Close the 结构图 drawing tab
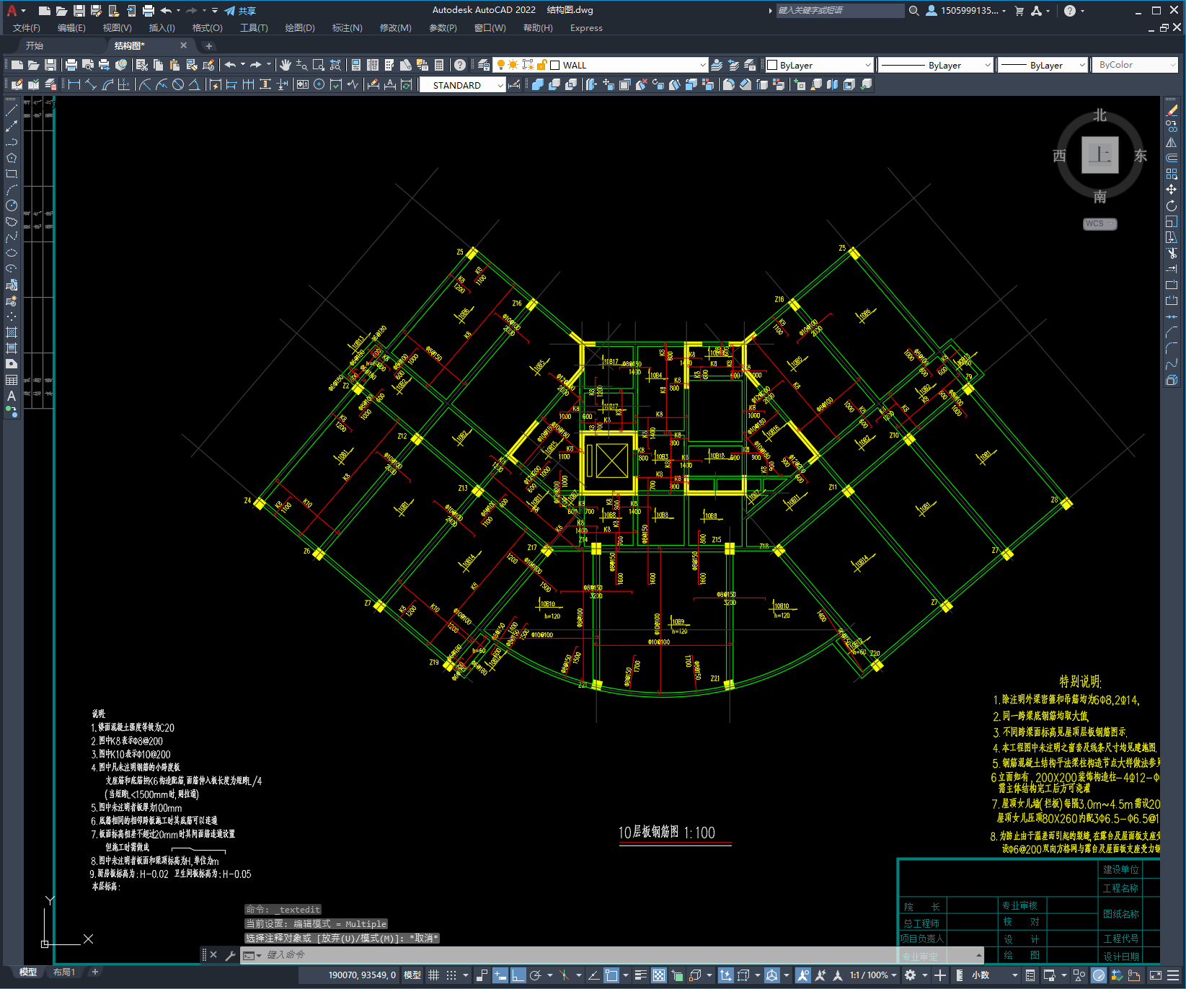The height and width of the screenshot is (989, 1186). coord(184,45)
